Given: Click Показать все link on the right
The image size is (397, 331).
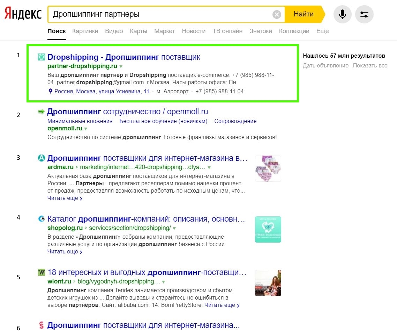Looking at the screenshot, I should pyautogui.click(x=370, y=65).
